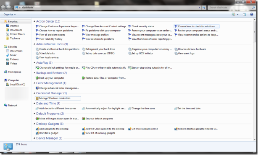
Task: Collapse the AutoPlay group arrow
Action: click(x=34, y=63)
